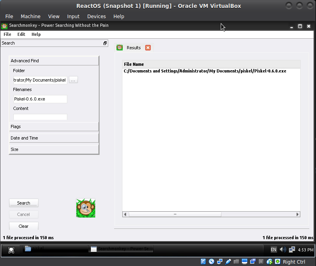Click the Clear button
This screenshot has height=266, width=316.
(24, 226)
